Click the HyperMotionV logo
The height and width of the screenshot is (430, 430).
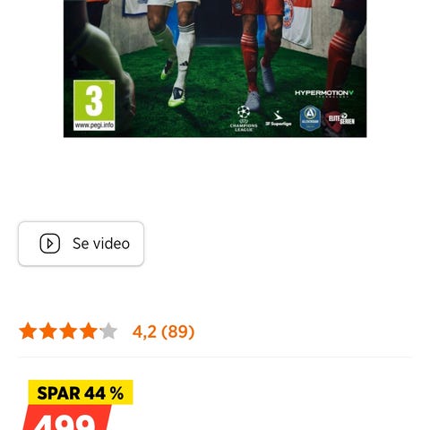pyautogui.click(x=324, y=93)
